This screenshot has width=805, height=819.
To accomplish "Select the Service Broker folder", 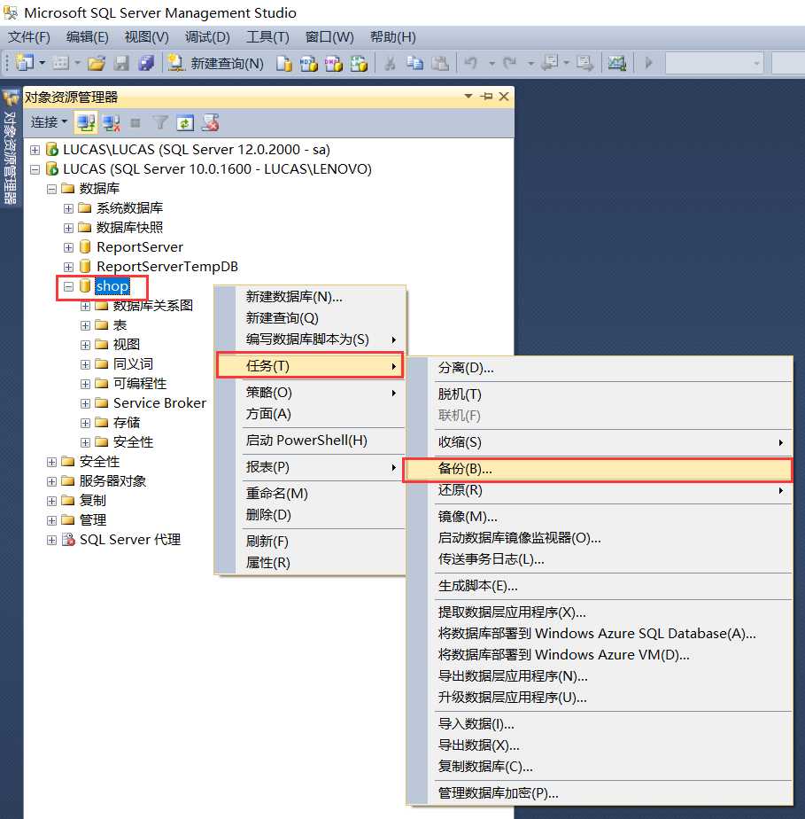I will coord(159,402).
